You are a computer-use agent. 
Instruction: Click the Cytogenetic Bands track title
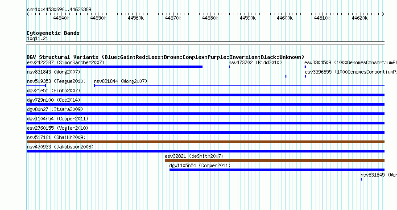(x=53, y=33)
